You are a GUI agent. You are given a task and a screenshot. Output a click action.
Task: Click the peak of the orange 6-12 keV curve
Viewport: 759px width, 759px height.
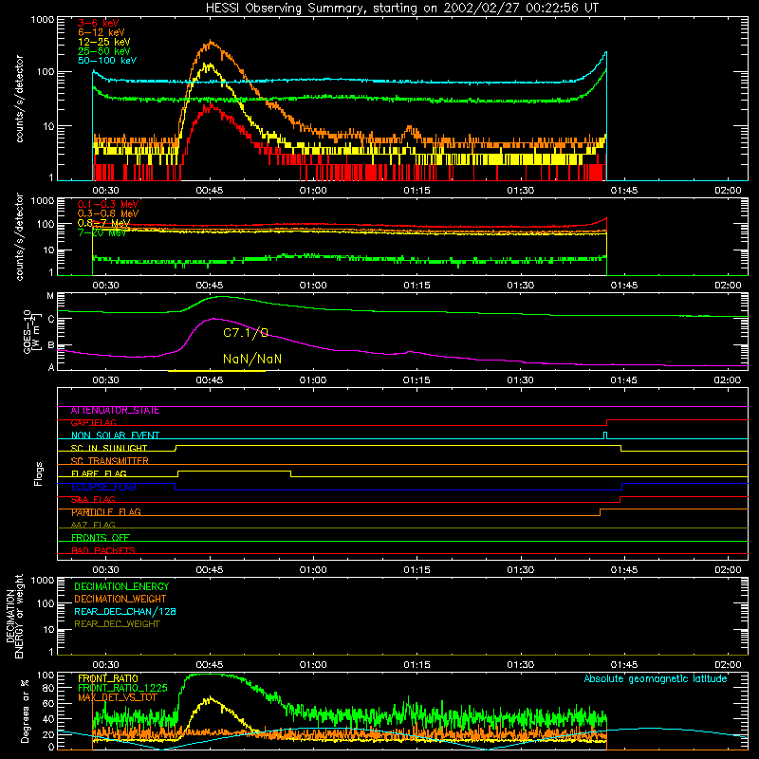(211, 42)
